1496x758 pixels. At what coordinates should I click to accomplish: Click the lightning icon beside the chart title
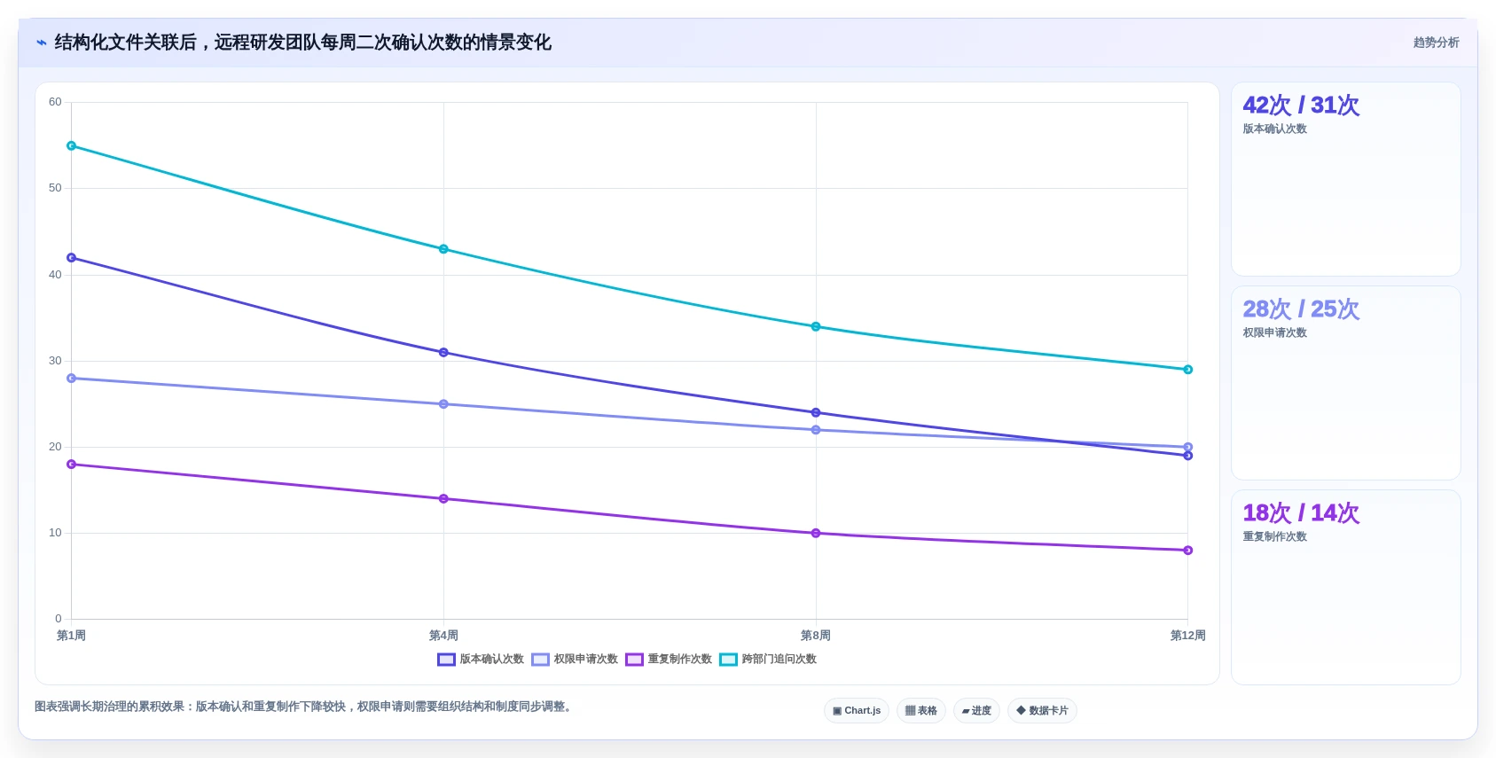pyautogui.click(x=41, y=43)
